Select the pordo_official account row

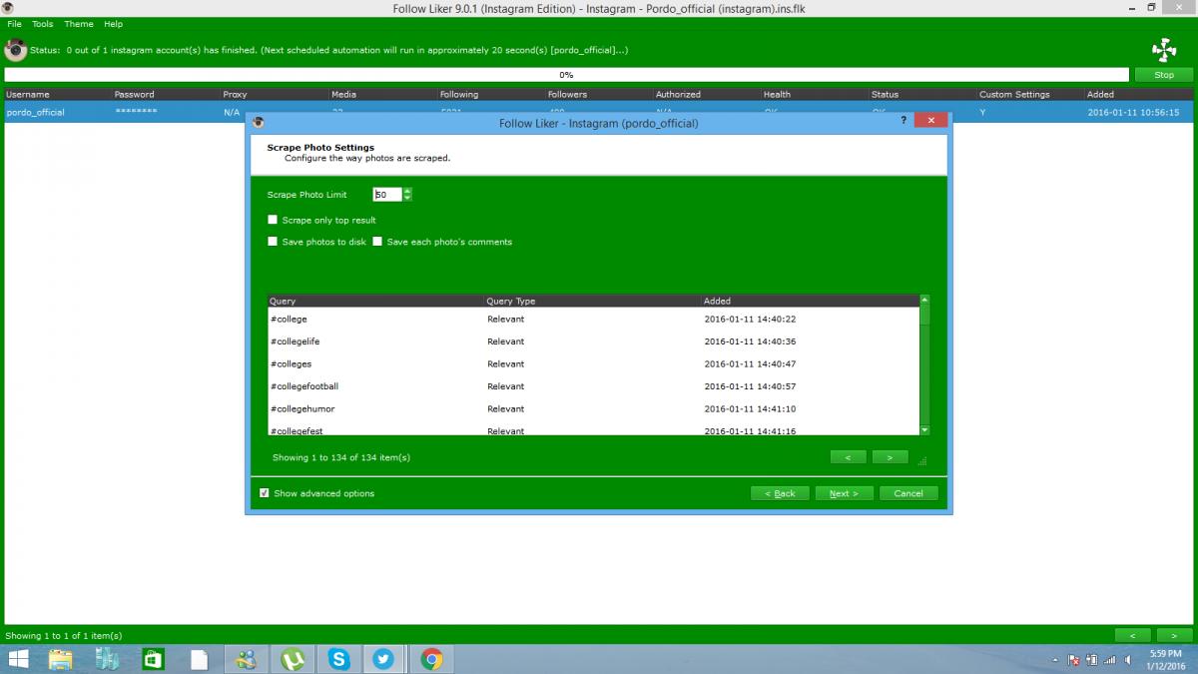(599, 113)
